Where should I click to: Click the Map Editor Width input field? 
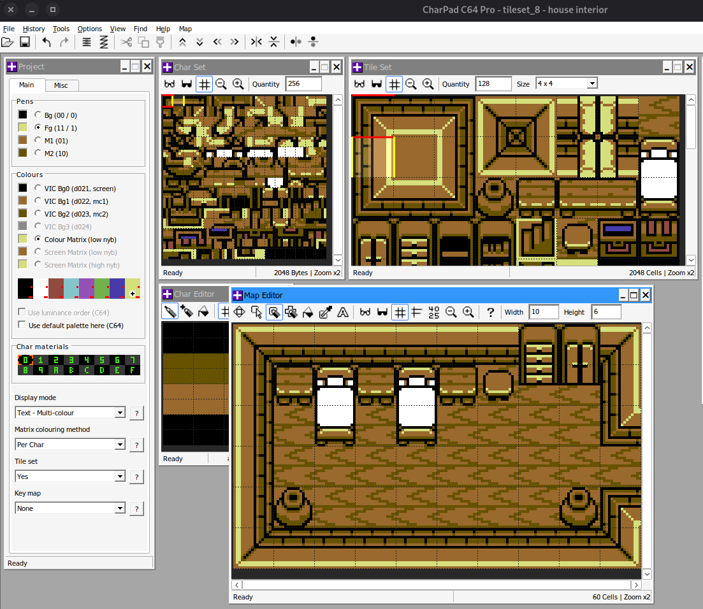pyautogui.click(x=543, y=312)
